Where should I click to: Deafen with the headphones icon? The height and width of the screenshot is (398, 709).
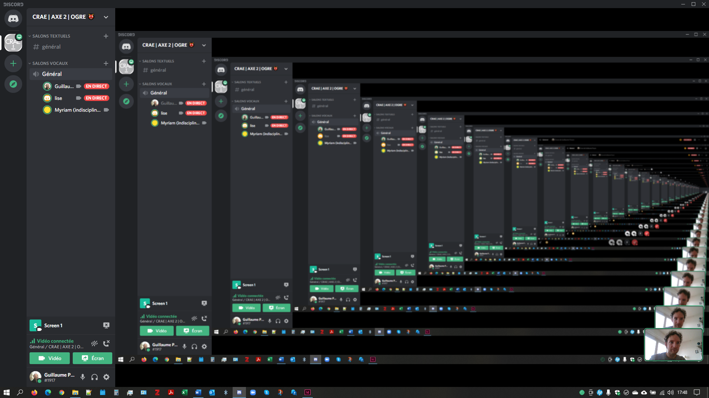coord(95,377)
